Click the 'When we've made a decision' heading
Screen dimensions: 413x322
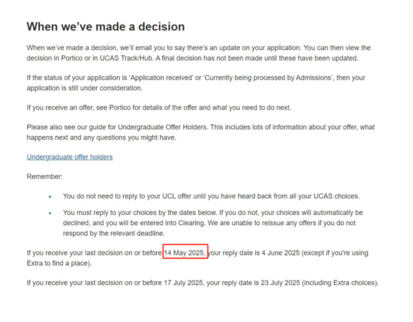(x=105, y=26)
